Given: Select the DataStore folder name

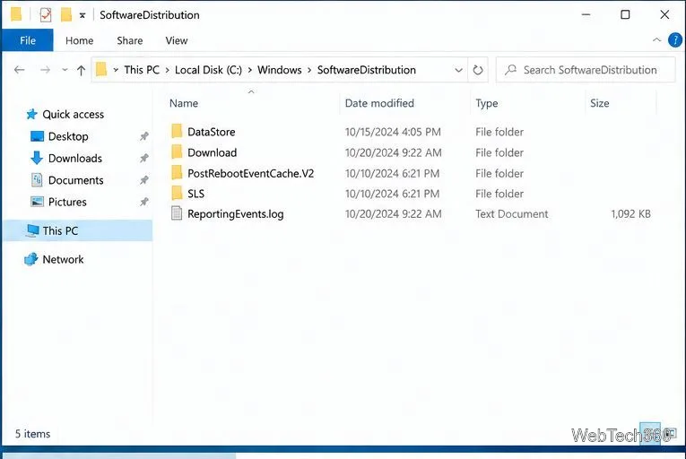Looking at the screenshot, I should pos(212,132).
